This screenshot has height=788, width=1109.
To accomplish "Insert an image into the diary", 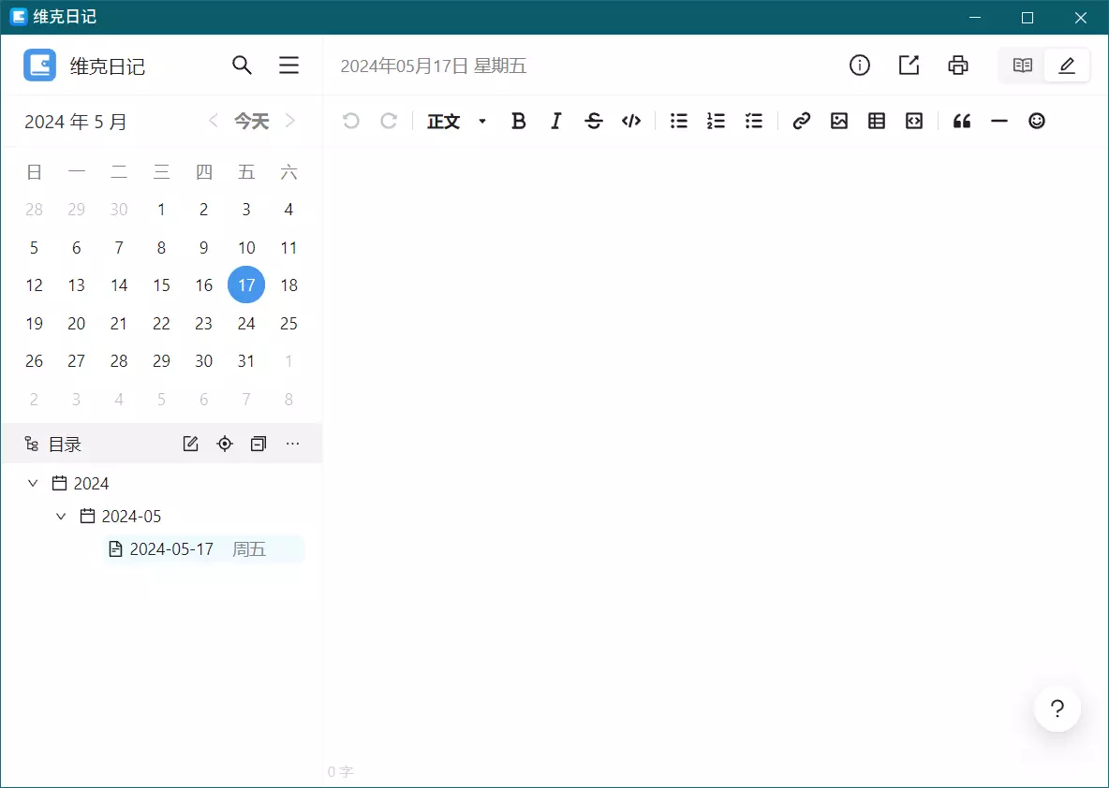I will (839, 121).
